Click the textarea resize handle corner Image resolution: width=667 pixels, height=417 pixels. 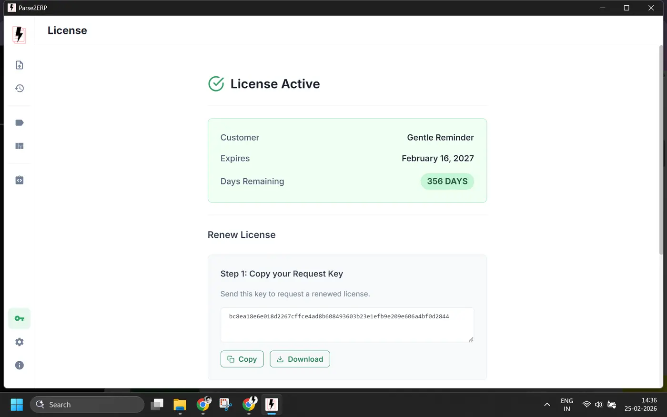(x=471, y=339)
